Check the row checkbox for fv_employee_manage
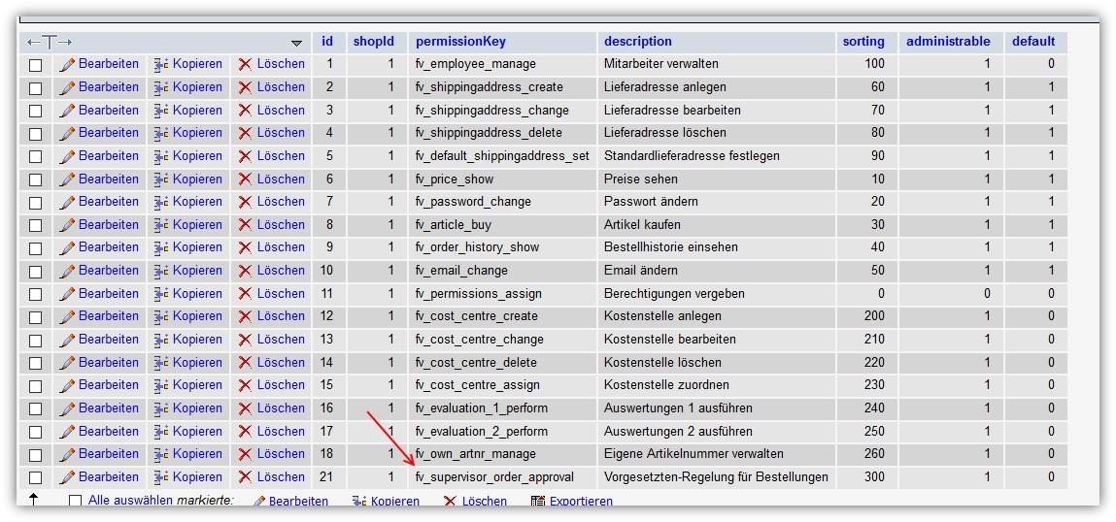This screenshot has width=1116, height=522. (x=36, y=65)
